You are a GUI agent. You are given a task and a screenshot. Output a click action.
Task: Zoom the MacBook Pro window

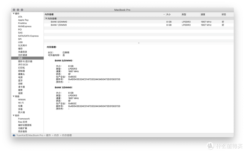pos(22,10)
